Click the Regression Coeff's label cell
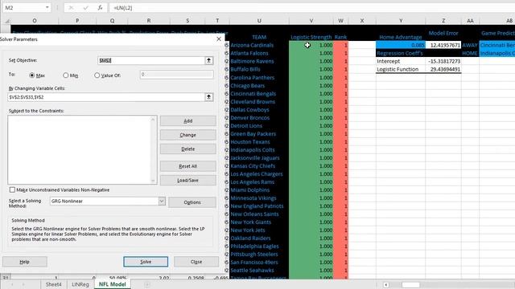This screenshot has width=515, height=289. pos(401,53)
